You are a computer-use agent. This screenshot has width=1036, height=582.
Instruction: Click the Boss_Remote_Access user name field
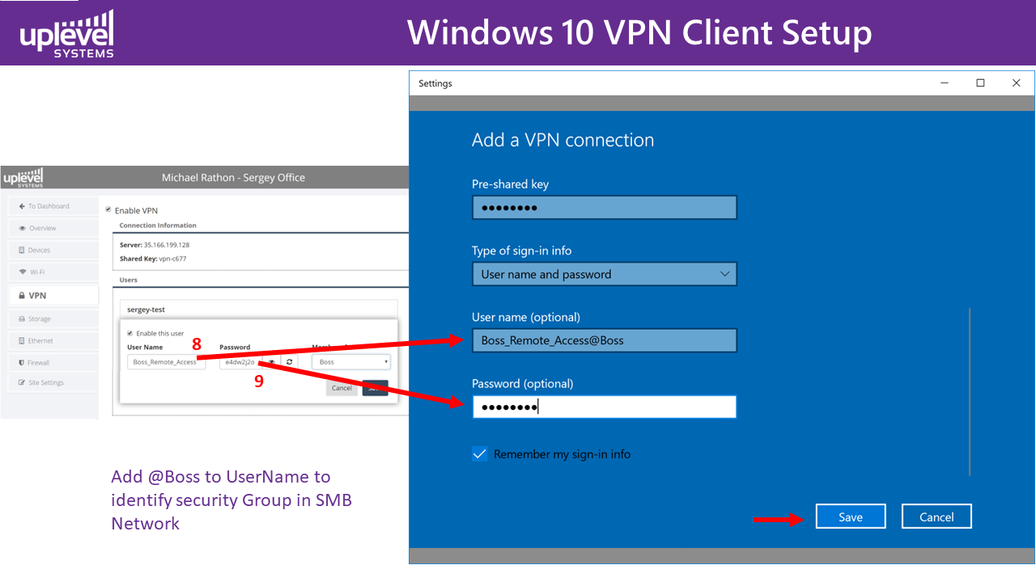tap(166, 362)
